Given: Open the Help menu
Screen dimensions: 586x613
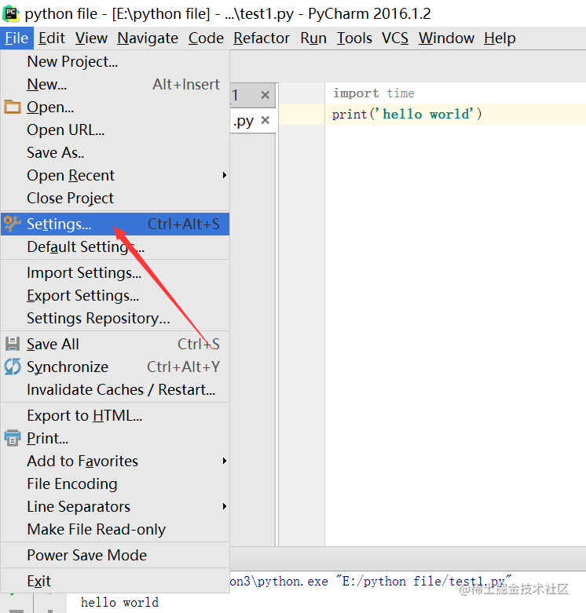Looking at the screenshot, I should (500, 38).
